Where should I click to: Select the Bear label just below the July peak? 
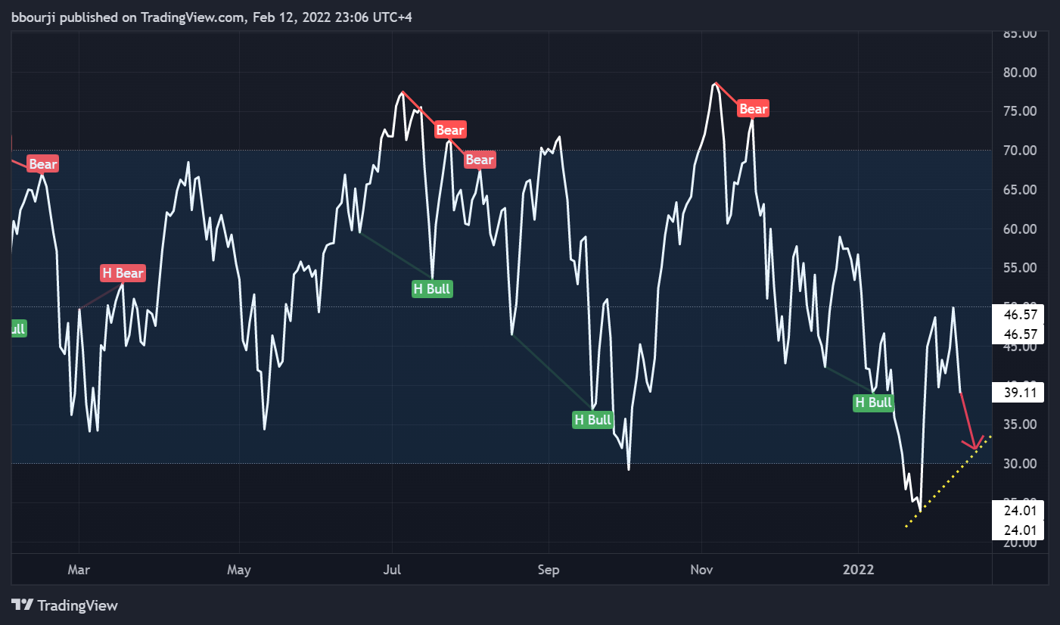click(x=450, y=130)
